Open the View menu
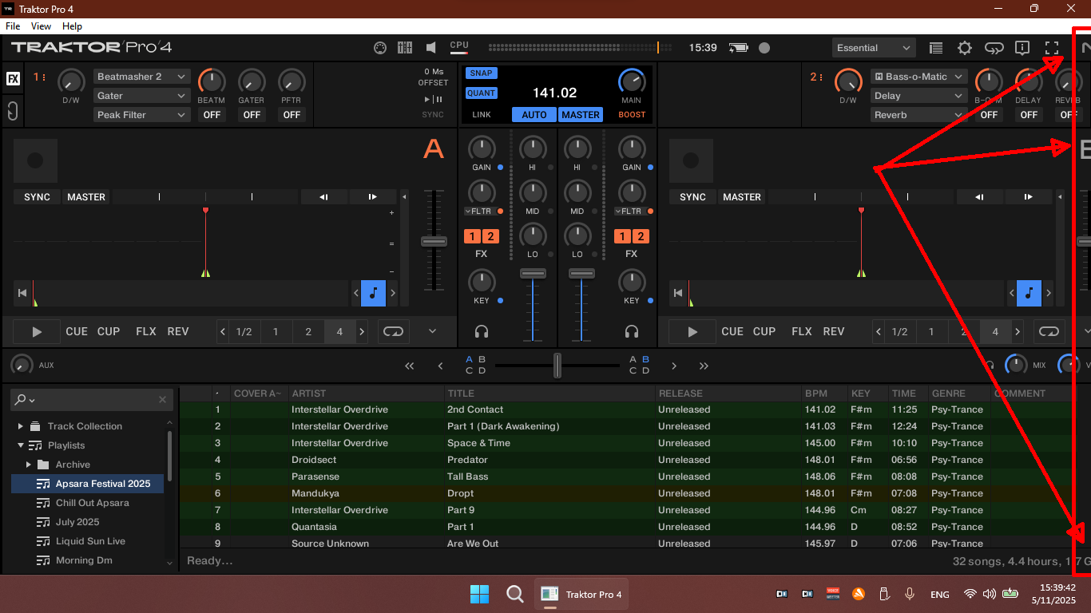The height and width of the screenshot is (613, 1091). 41,26
